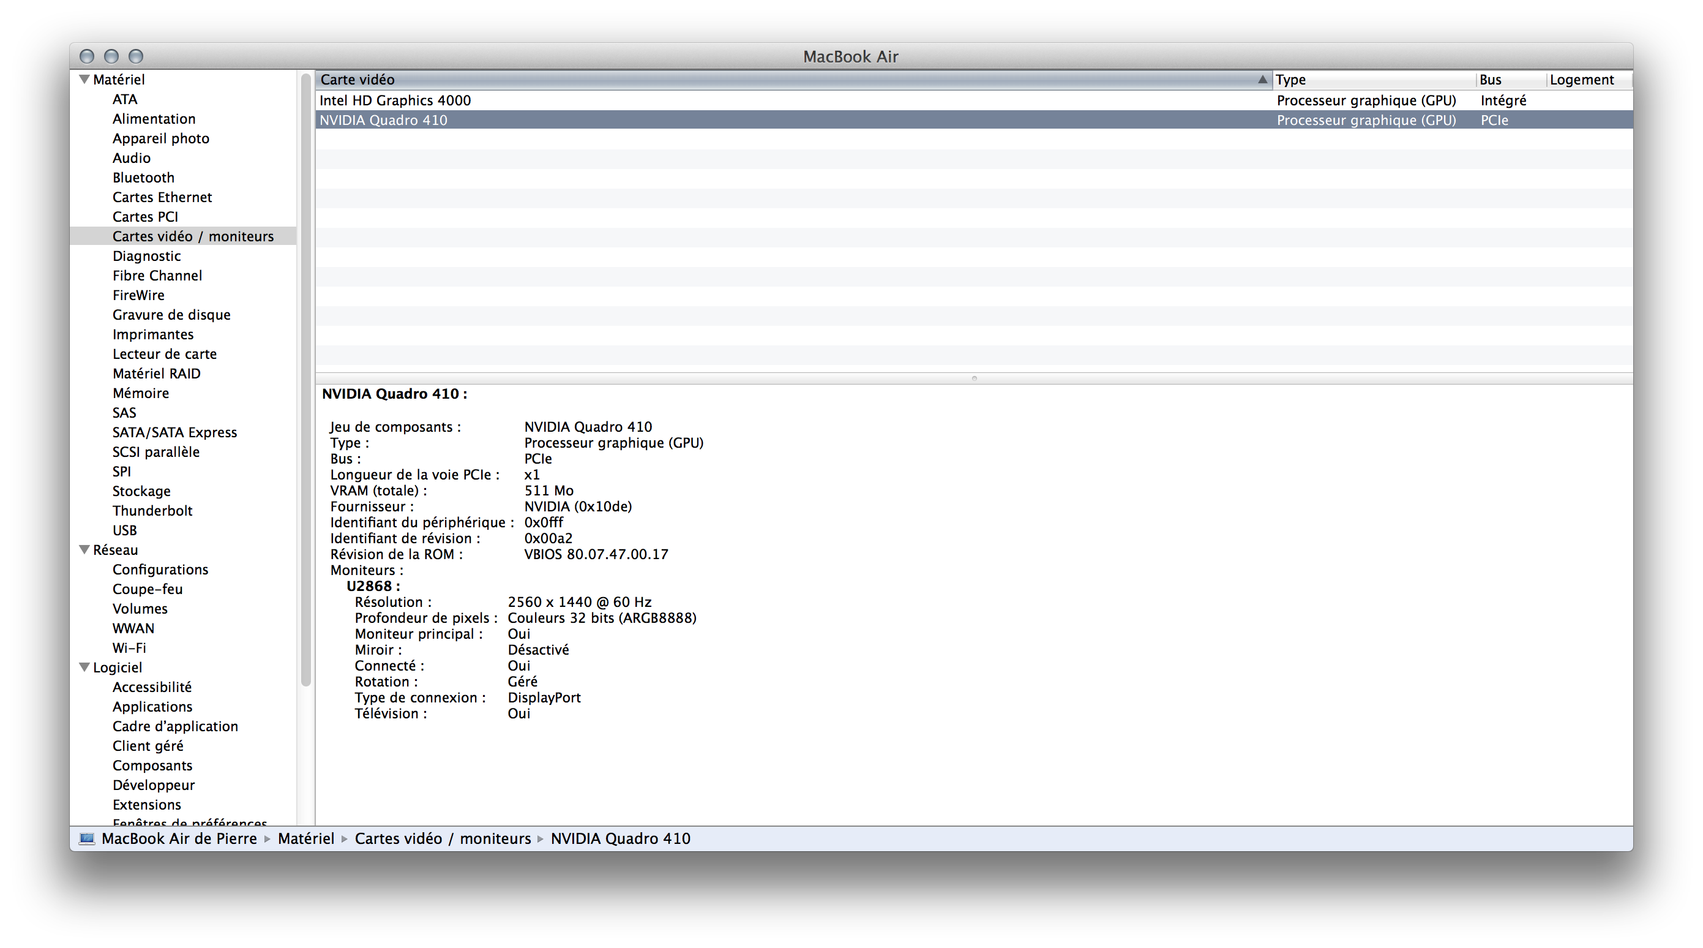Click NVIDIA Quadro 410 breadcrumb

[x=620, y=839]
